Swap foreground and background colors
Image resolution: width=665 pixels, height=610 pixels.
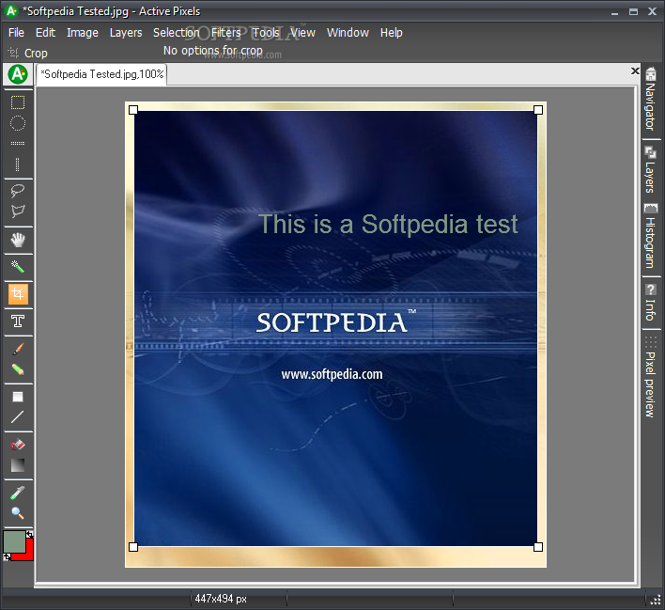point(29,535)
